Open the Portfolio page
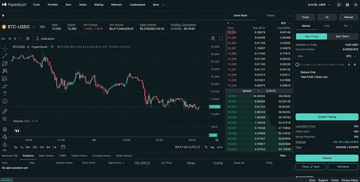This screenshot has height=182, width=360. [53, 5]
